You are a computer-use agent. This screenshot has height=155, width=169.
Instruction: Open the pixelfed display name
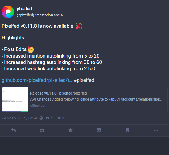tap(24, 9)
